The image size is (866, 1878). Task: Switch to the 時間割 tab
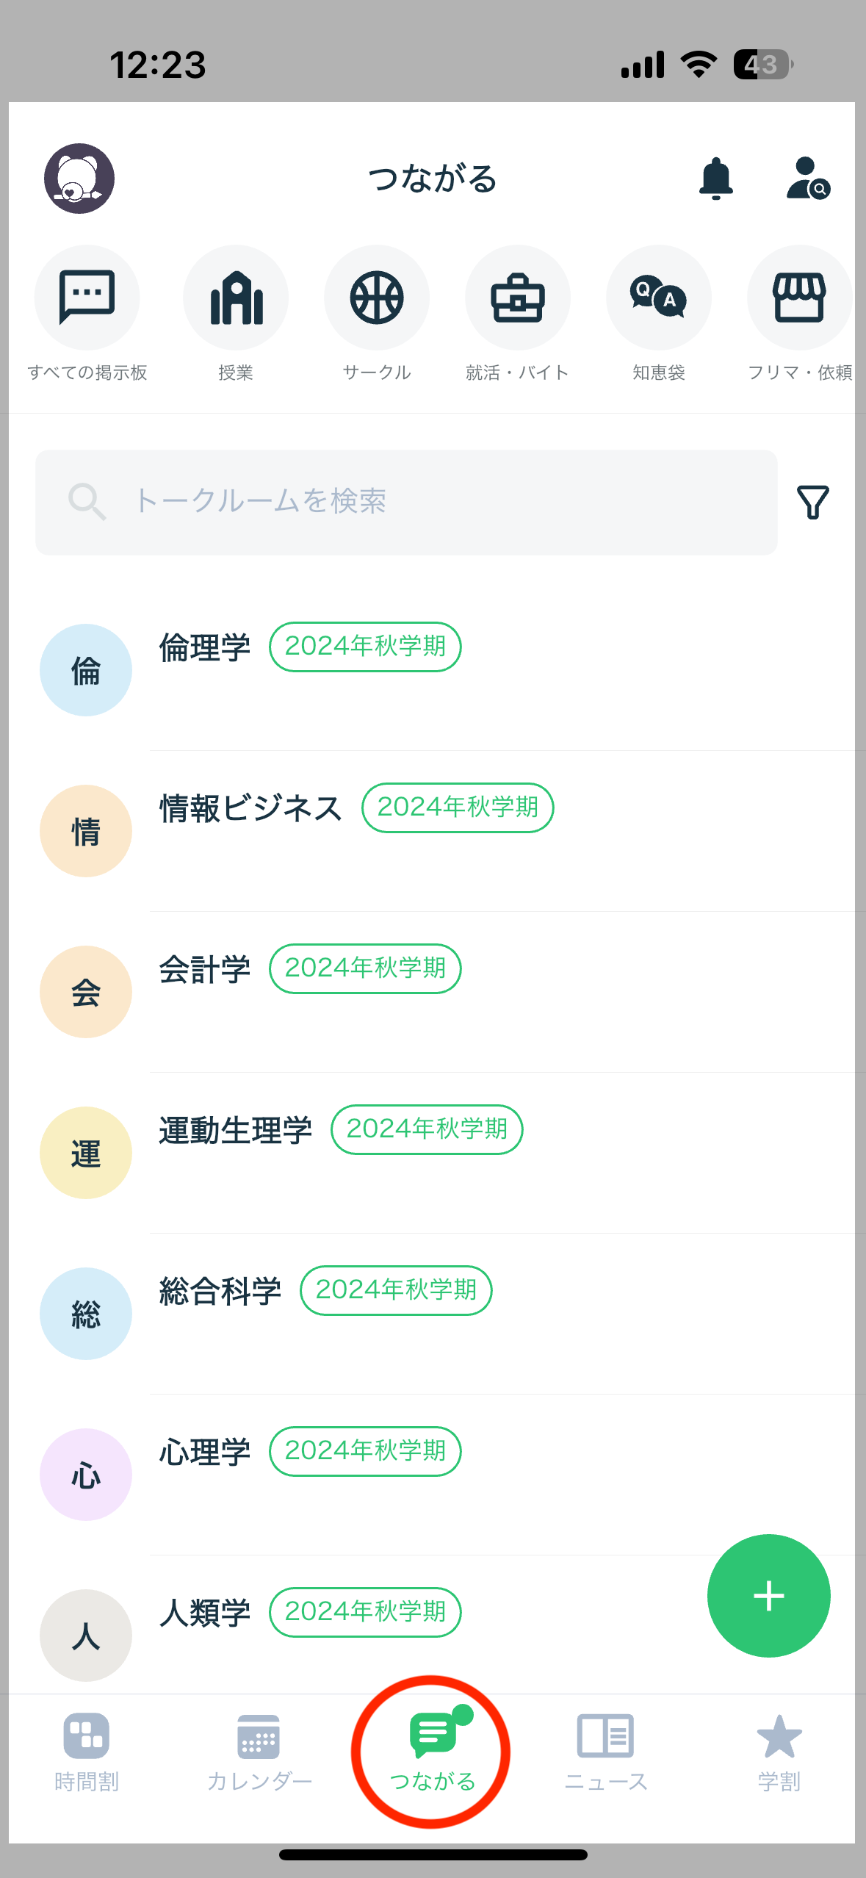[x=87, y=1753]
